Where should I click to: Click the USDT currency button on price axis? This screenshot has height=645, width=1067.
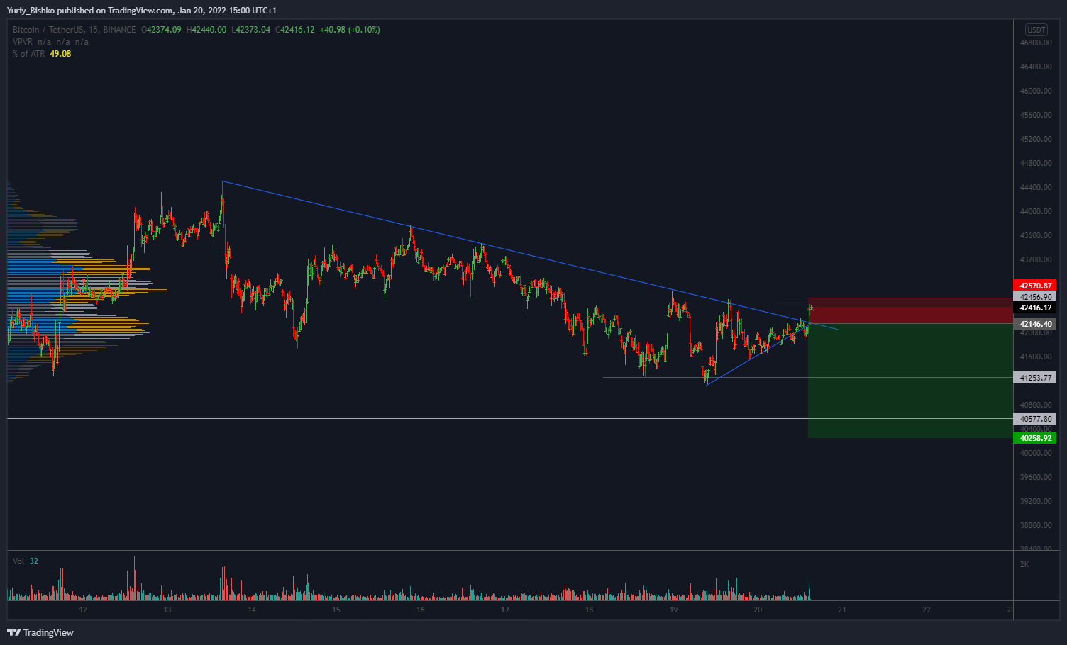[x=1036, y=30]
